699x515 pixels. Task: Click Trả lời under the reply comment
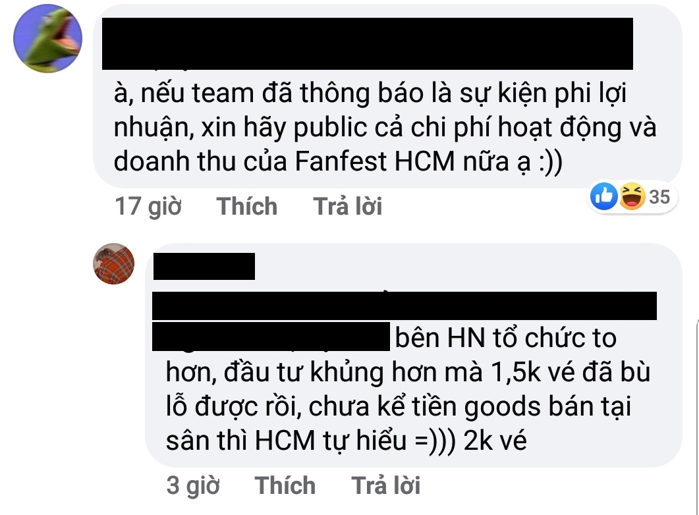click(386, 485)
